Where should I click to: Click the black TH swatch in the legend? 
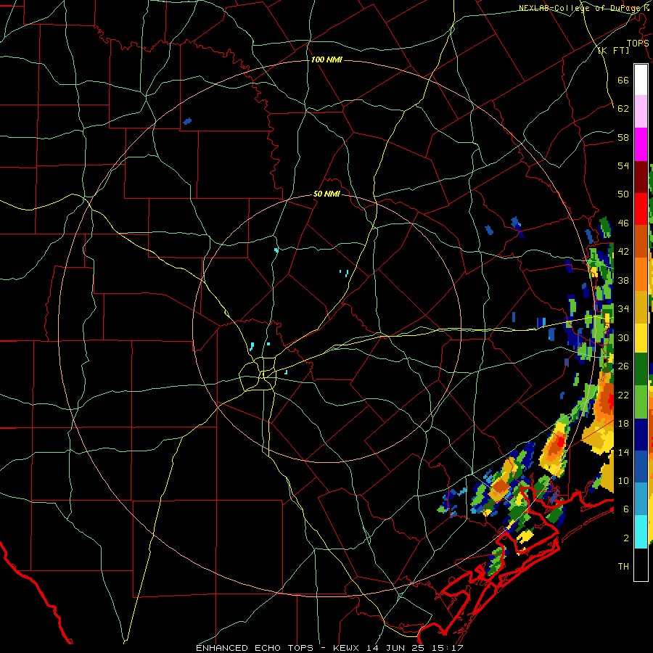point(641,564)
